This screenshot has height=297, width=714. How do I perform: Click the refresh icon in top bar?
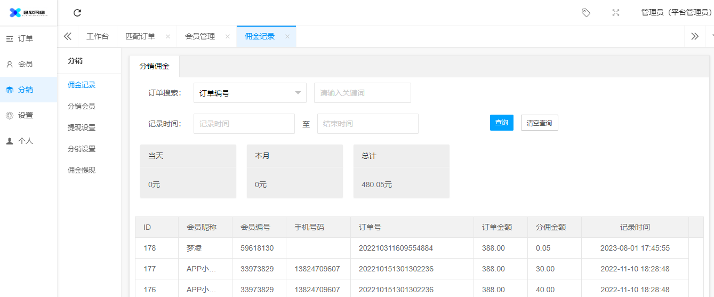coord(77,13)
